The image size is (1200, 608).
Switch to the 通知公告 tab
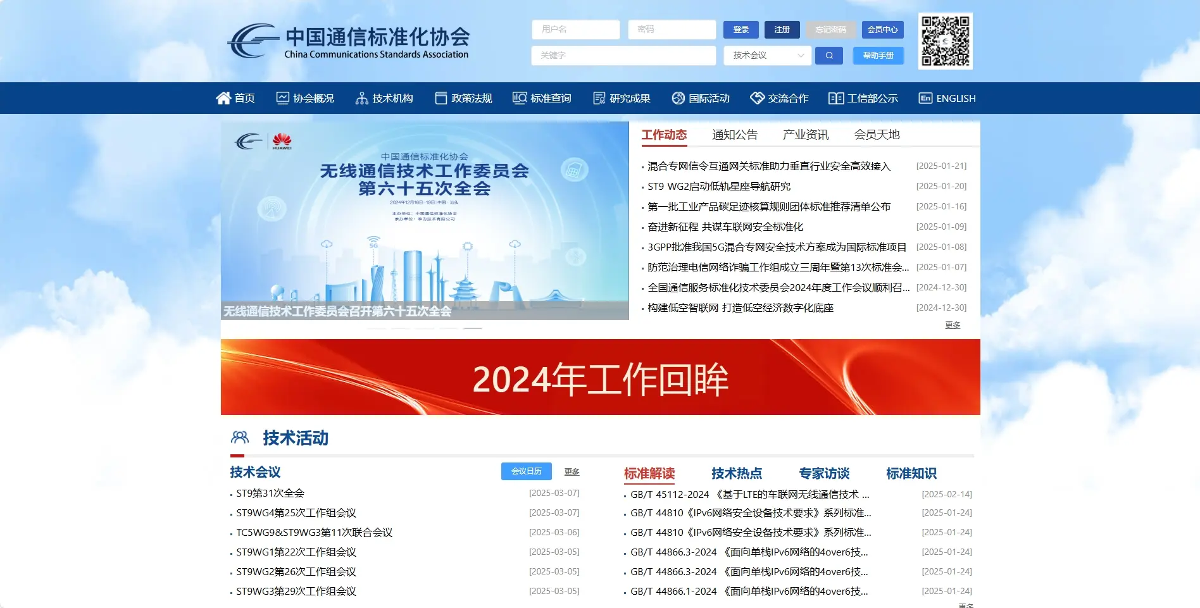point(735,134)
